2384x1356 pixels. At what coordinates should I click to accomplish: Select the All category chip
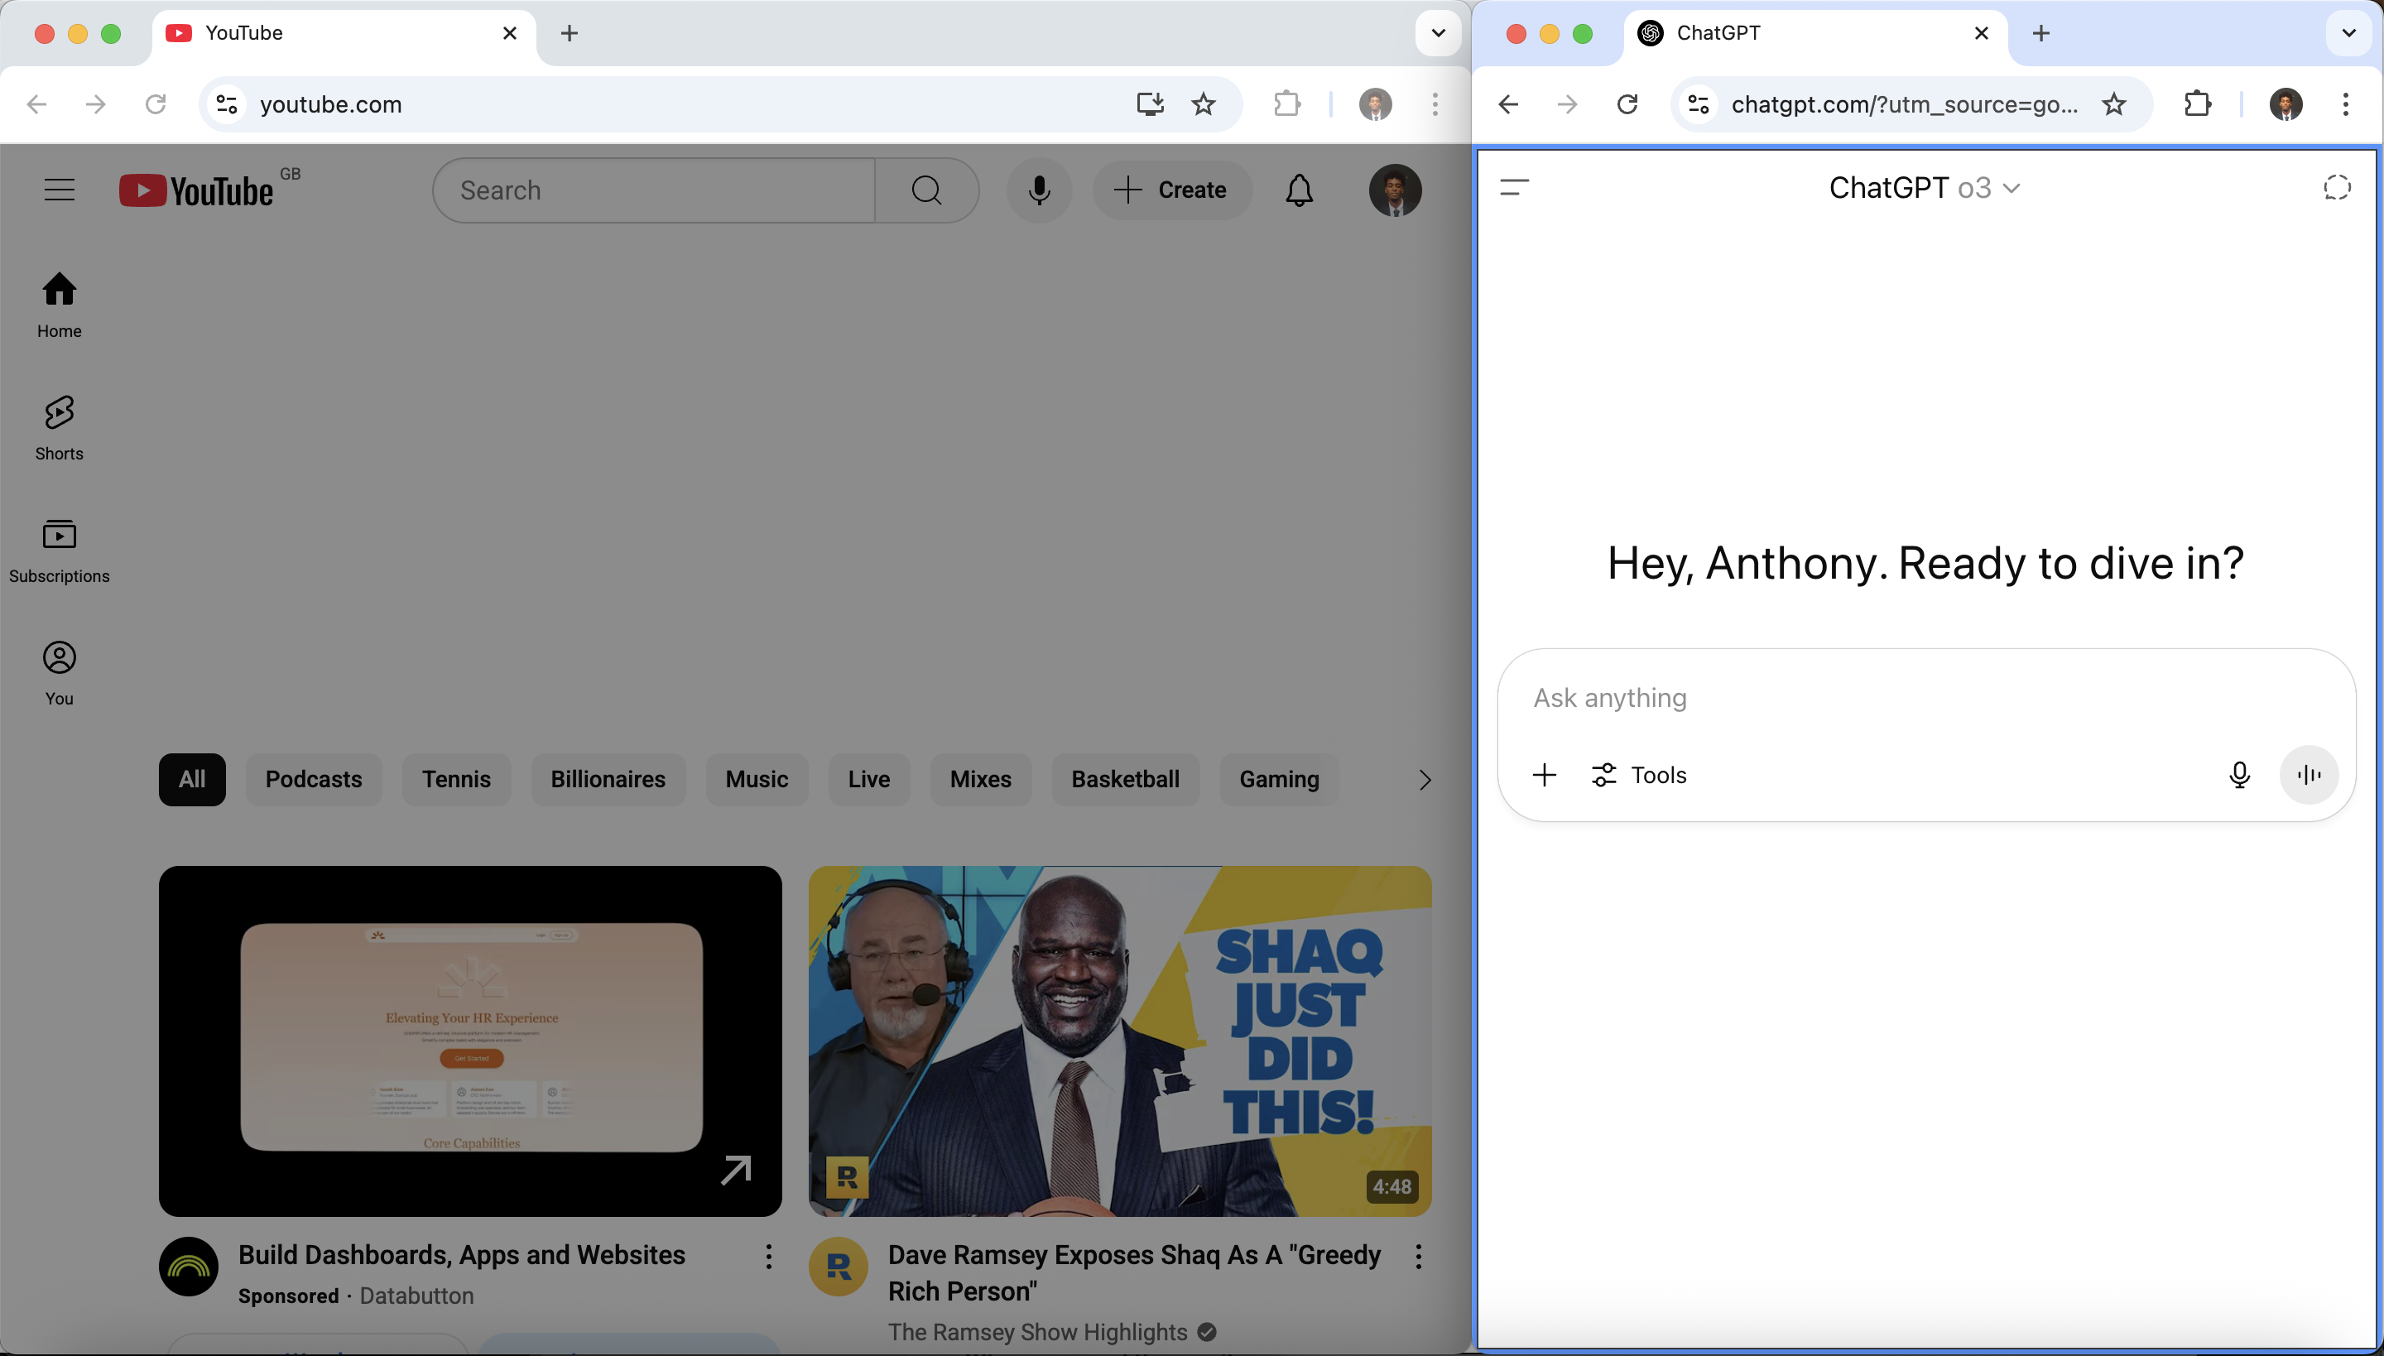coord(192,780)
